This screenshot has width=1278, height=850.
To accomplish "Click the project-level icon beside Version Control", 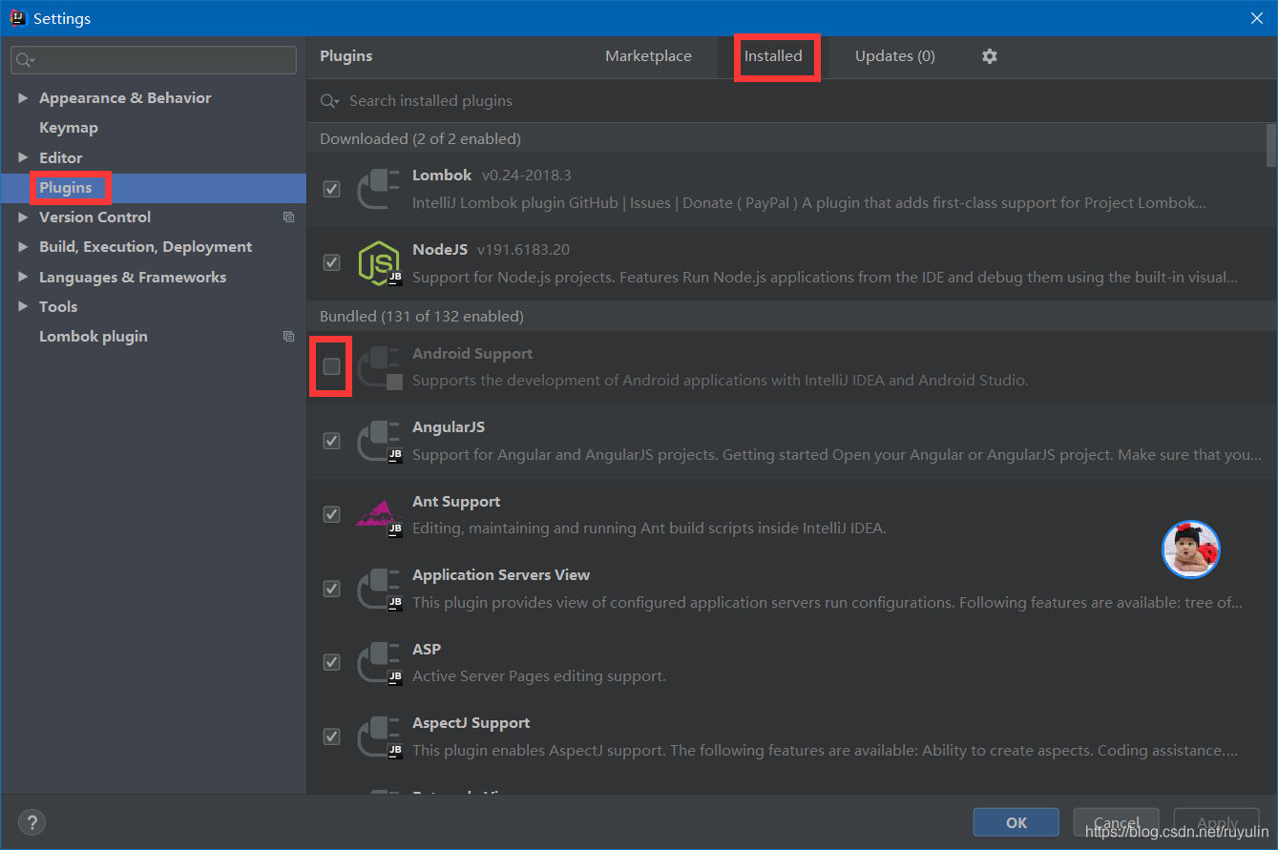I will [288, 218].
